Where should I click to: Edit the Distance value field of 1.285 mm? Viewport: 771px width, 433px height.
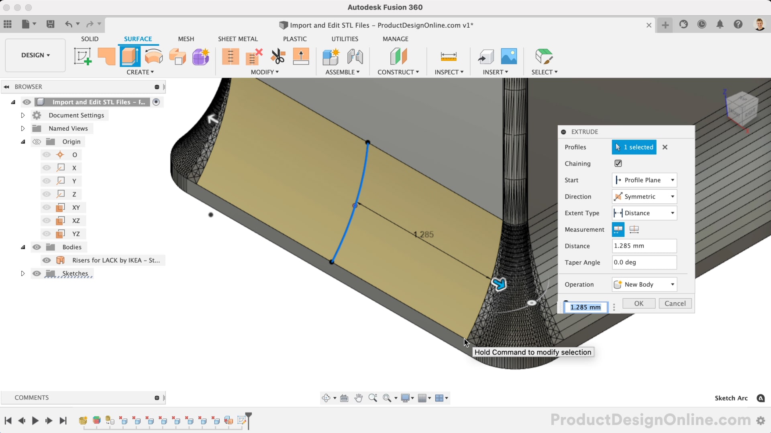[x=644, y=246]
